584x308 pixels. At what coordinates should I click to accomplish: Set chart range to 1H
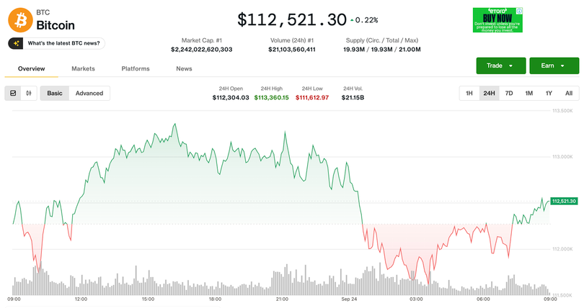pos(469,93)
